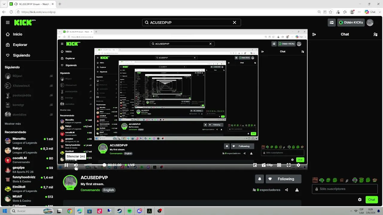383x215 pixels.
Task: Open player settings gear
Action: [298, 165]
